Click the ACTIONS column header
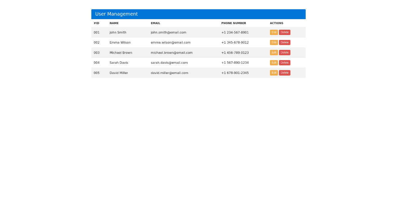This screenshot has height=208, width=397. point(277,23)
